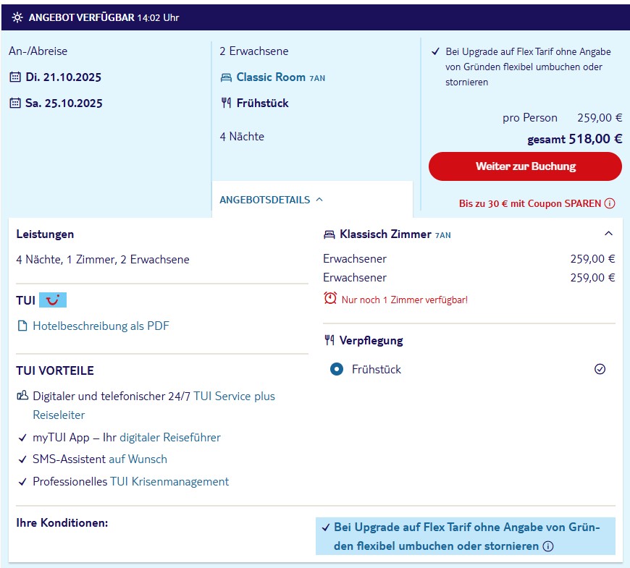Click checkmark beside Professionelles TUI Krisenmanagement
This screenshot has height=568, width=630.
point(22,482)
